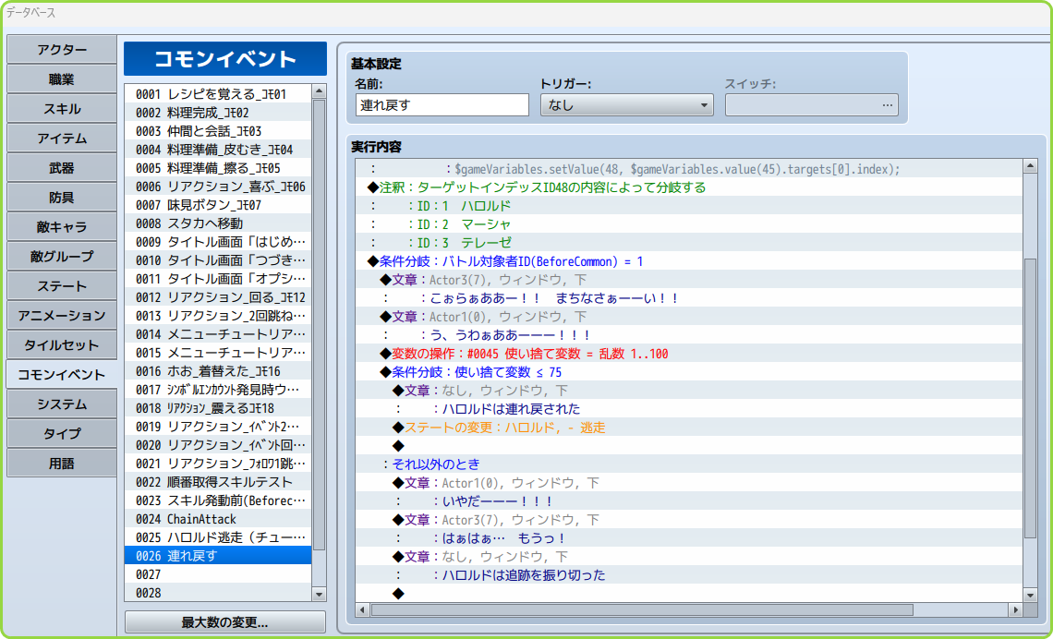This screenshot has height=639, width=1053.
Task: Select the highlighted 0026 連れ戻す entry
Action: pyautogui.click(x=218, y=556)
